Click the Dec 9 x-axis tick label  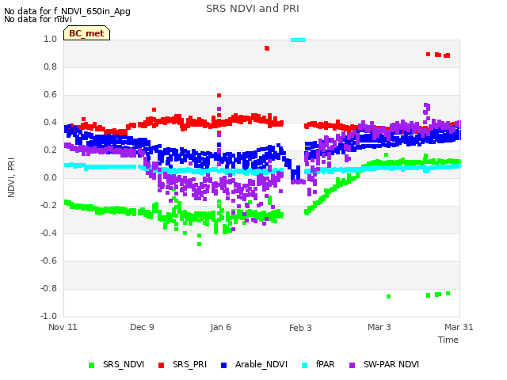[142, 327]
